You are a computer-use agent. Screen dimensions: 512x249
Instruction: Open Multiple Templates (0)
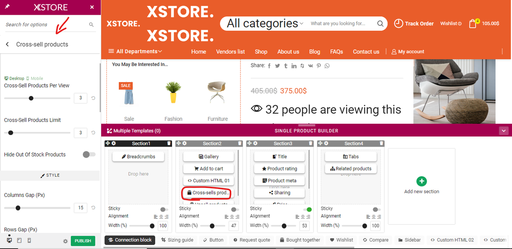(x=134, y=131)
